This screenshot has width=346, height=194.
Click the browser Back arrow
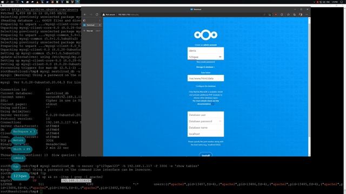pos(85,15)
